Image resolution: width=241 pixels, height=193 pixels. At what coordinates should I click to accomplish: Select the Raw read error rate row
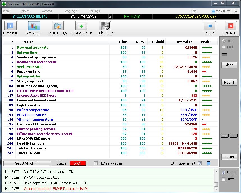tap(110, 48)
